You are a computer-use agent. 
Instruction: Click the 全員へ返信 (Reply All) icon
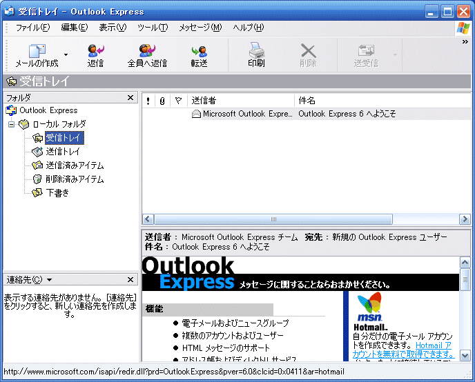pyautogui.click(x=147, y=50)
